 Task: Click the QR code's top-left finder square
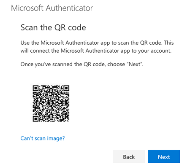(x=35, y=88)
